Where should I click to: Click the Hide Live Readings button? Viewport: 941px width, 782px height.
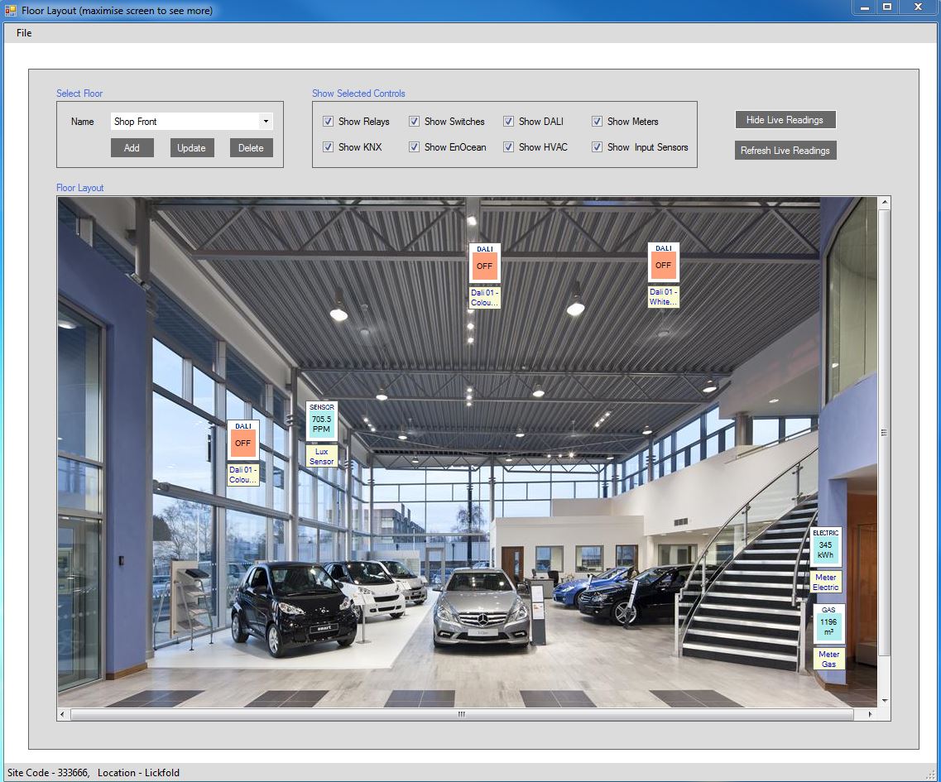pos(785,120)
